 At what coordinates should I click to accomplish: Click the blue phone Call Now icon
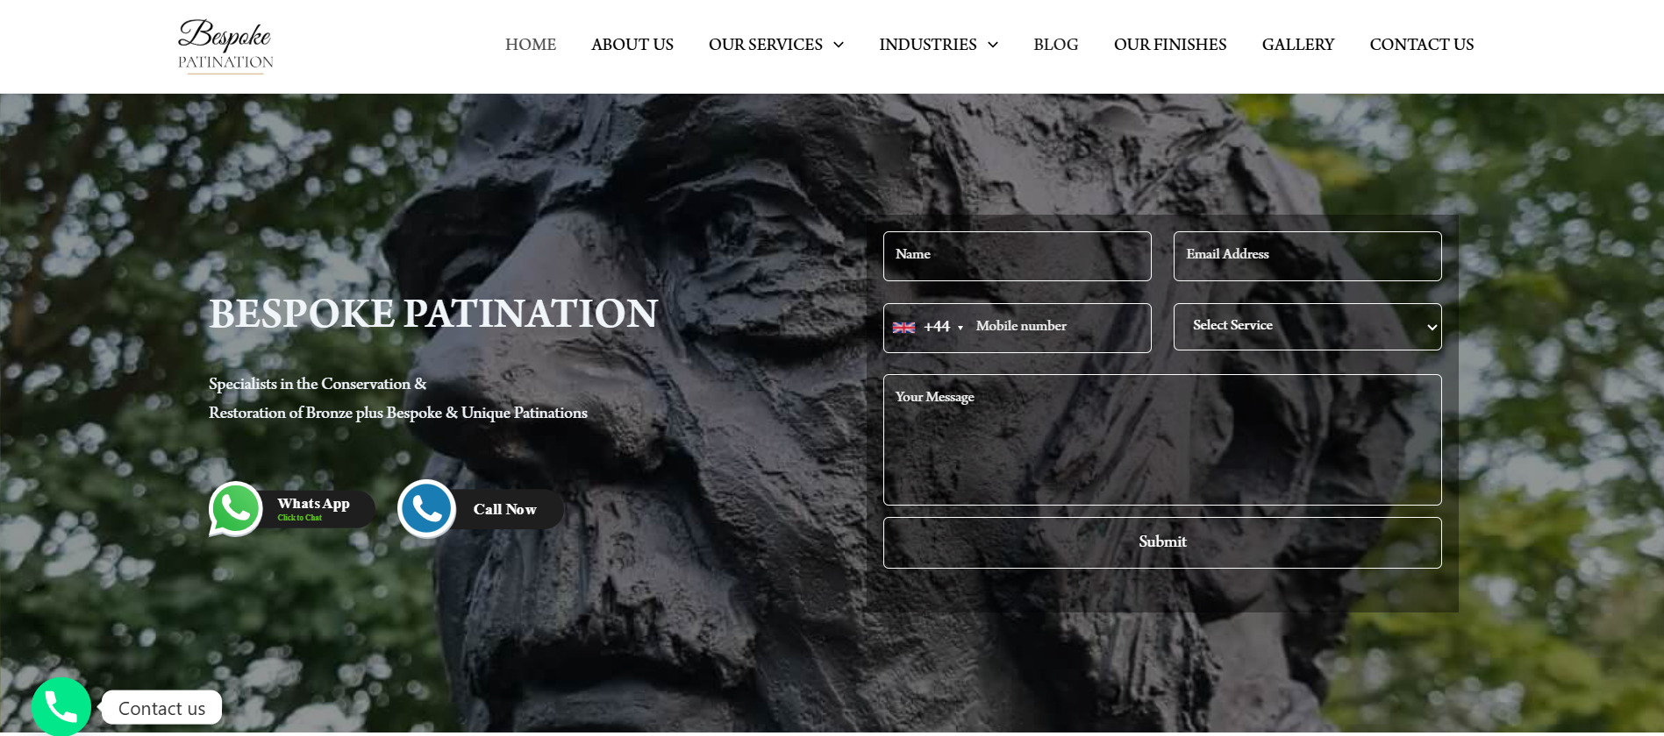pos(427,509)
